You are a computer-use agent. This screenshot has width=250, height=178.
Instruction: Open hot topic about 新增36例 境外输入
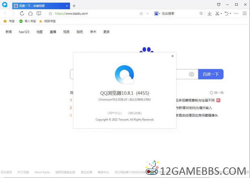(194, 108)
